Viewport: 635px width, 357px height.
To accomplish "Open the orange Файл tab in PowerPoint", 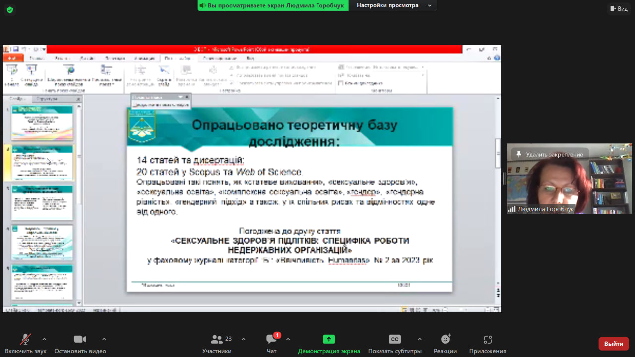I will point(12,58).
